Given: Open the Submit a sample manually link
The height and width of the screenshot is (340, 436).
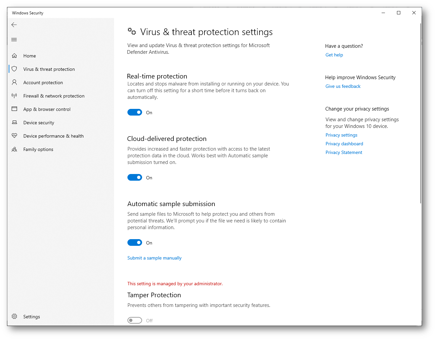Looking at the screenshot, I should pyautogui.click(x=154, y=258).
